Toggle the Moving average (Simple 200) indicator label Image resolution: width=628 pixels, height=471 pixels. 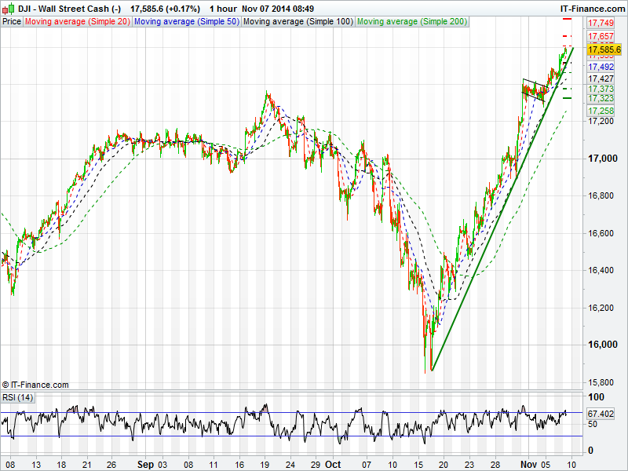[411, 22]
